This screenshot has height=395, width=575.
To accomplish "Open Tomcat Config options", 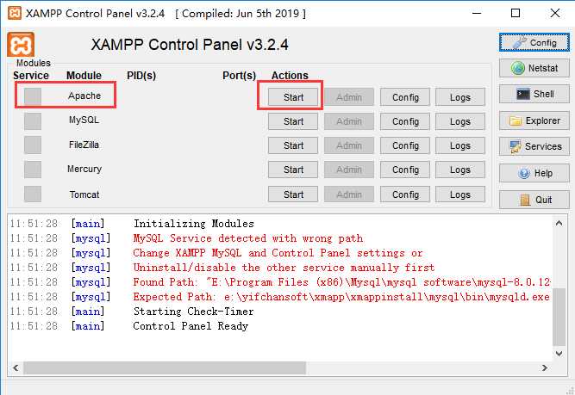I will tap(405, 194).
